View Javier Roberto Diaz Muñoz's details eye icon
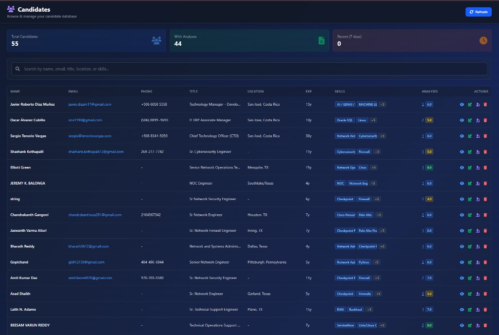This screenshot has height=335, width=499. 462,104
